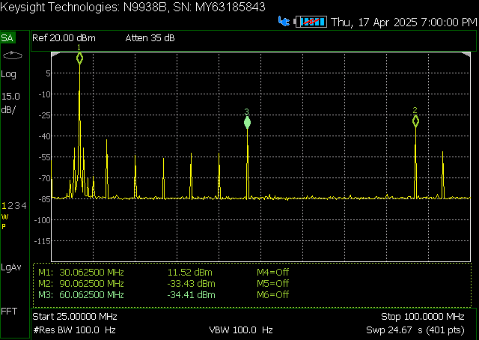The image size is (479, 340).
Task: Click the M2 frequency 90.062500 MHz readout
Action: (x=91, y=283)
